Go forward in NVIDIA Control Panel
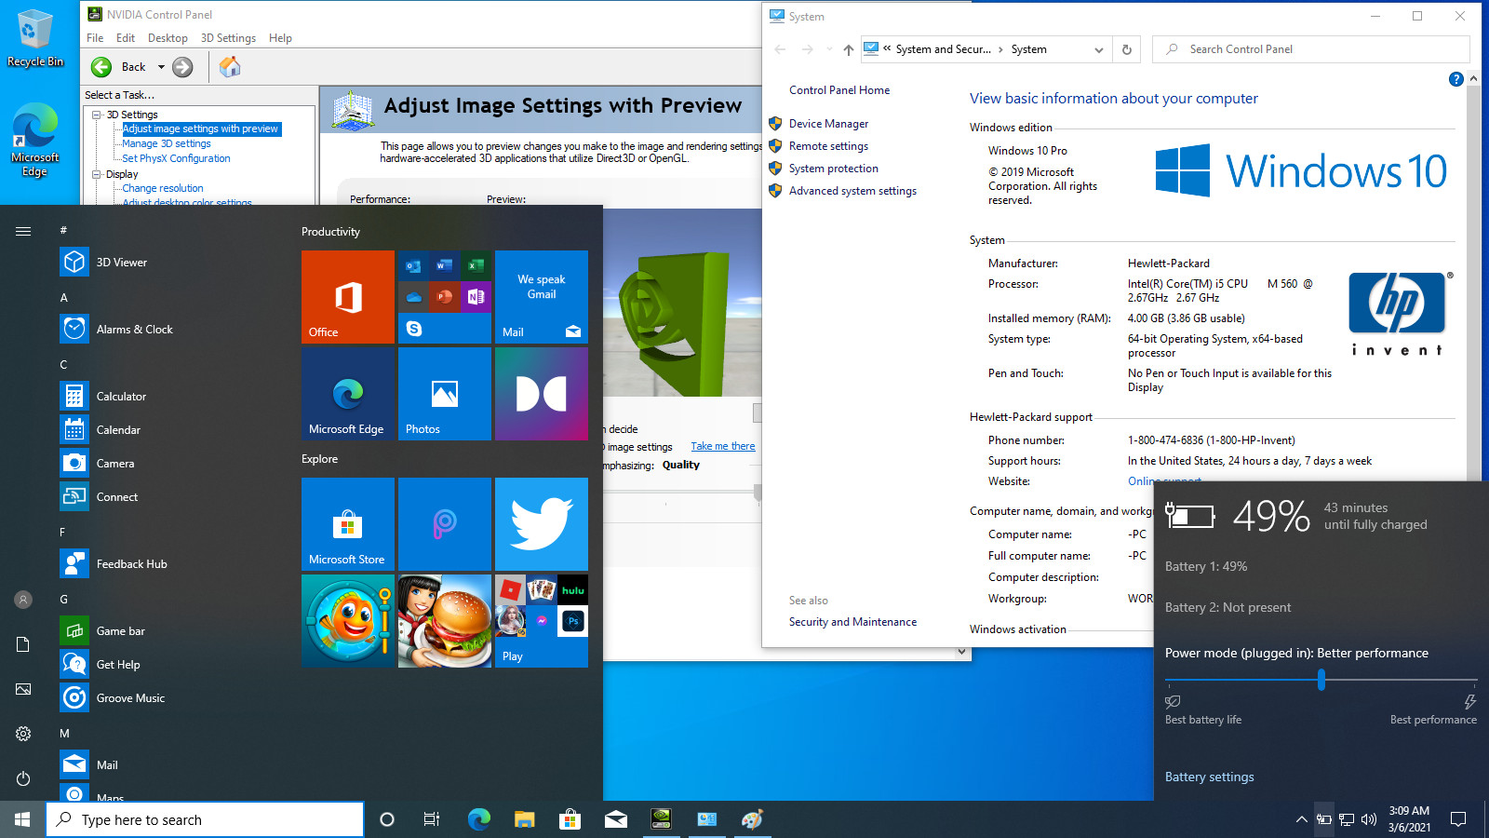 182,67
